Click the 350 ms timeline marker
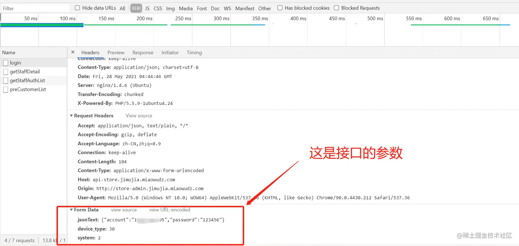This screenshot has width=519, height=246. (260, 19)
